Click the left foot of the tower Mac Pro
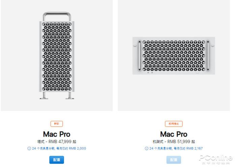This screenshot has height=167, width=236. [43, 97]
